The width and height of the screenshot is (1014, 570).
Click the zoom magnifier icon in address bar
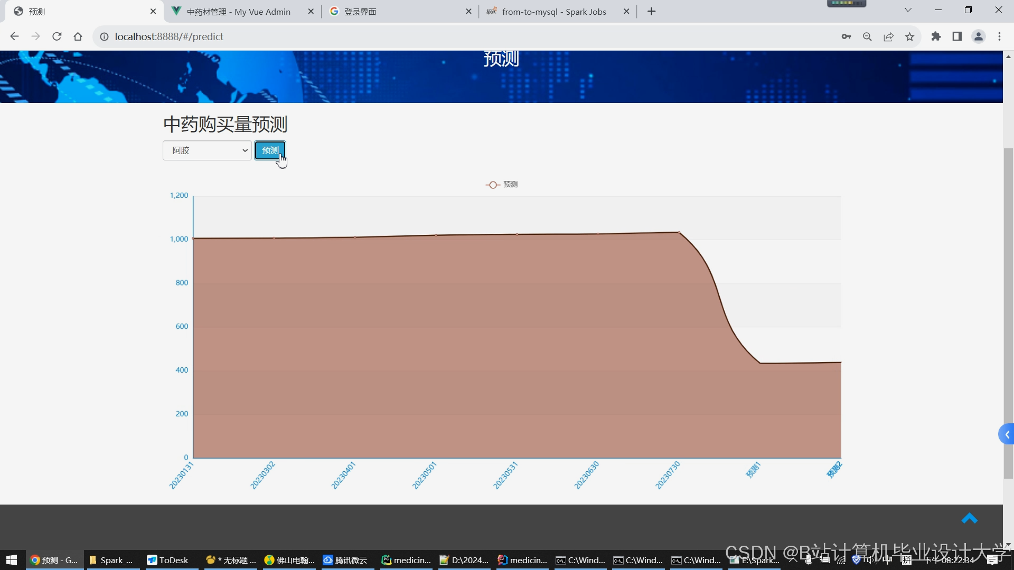pos(867,36)
